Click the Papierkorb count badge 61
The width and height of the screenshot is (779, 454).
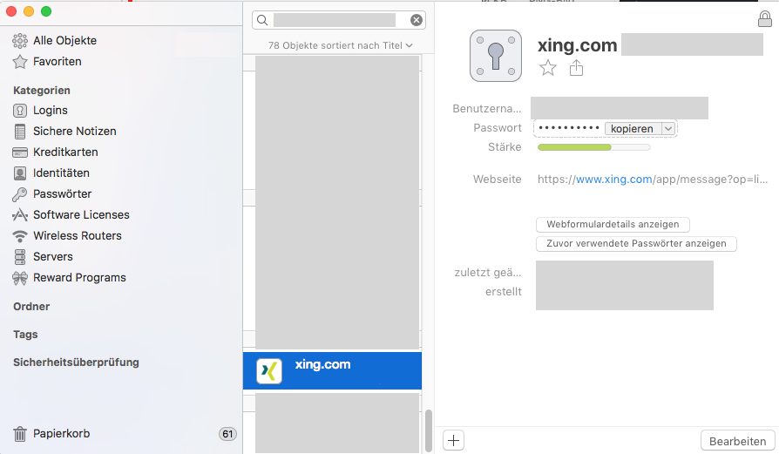(227, 434)
